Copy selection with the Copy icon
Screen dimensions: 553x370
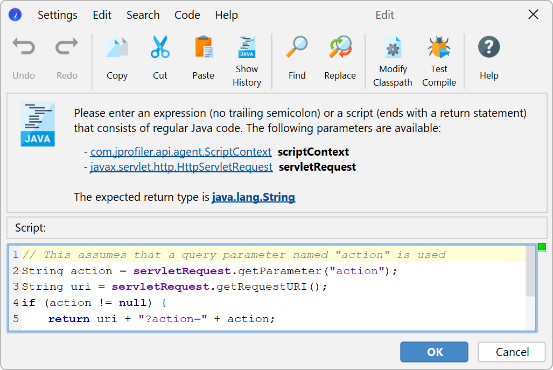[x=117, y=48]
